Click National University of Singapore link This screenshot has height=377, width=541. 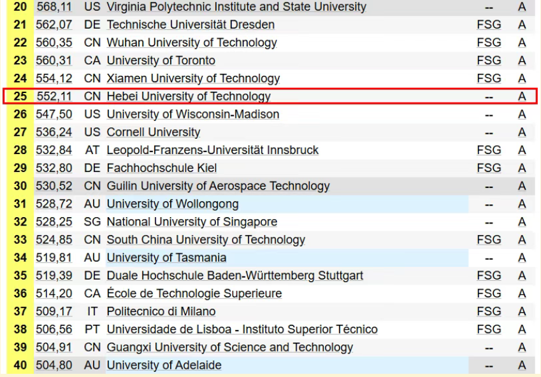[192, 222]
